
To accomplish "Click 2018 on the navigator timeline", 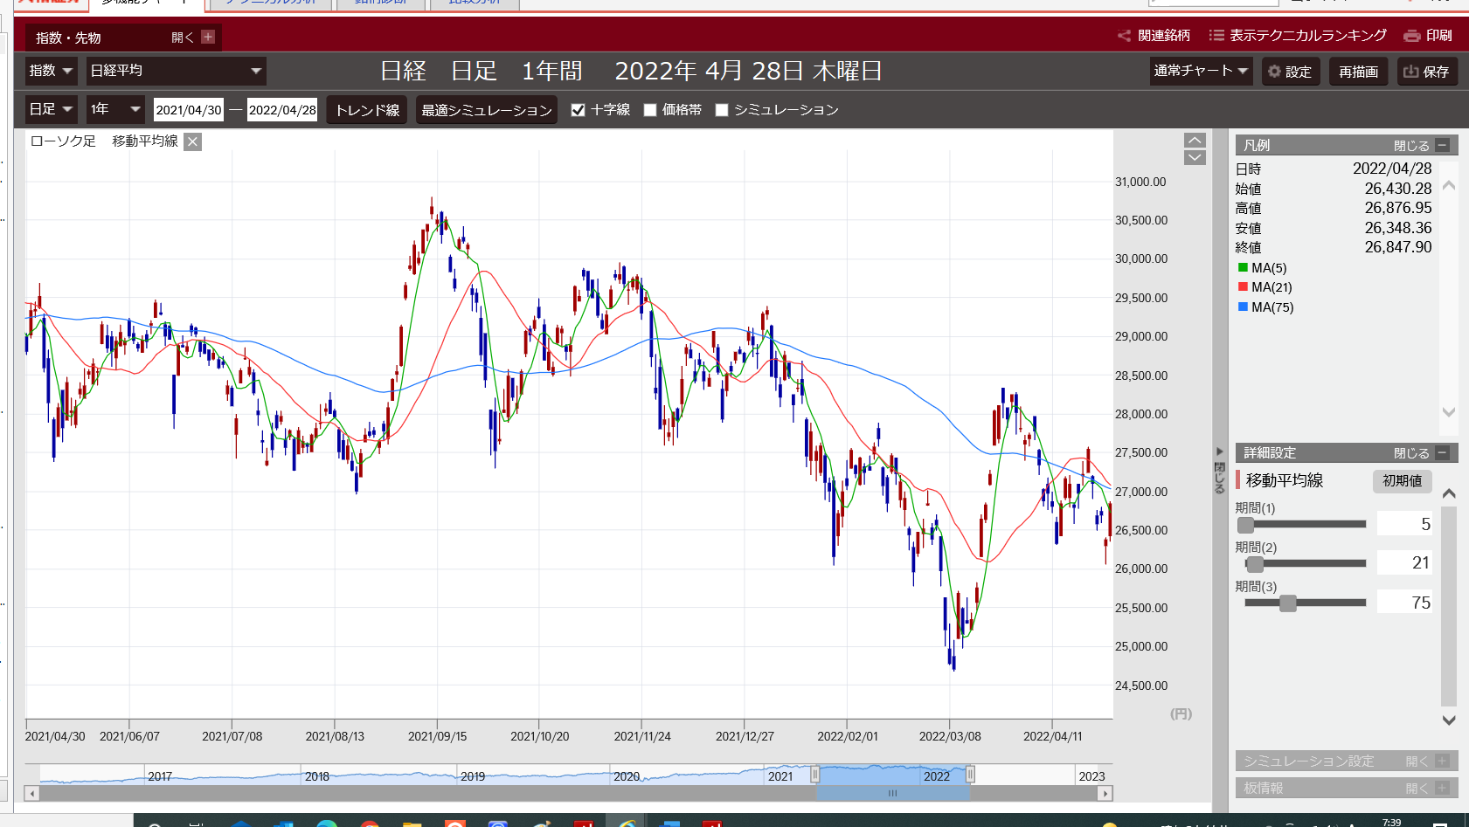I will tap(317, 776).
